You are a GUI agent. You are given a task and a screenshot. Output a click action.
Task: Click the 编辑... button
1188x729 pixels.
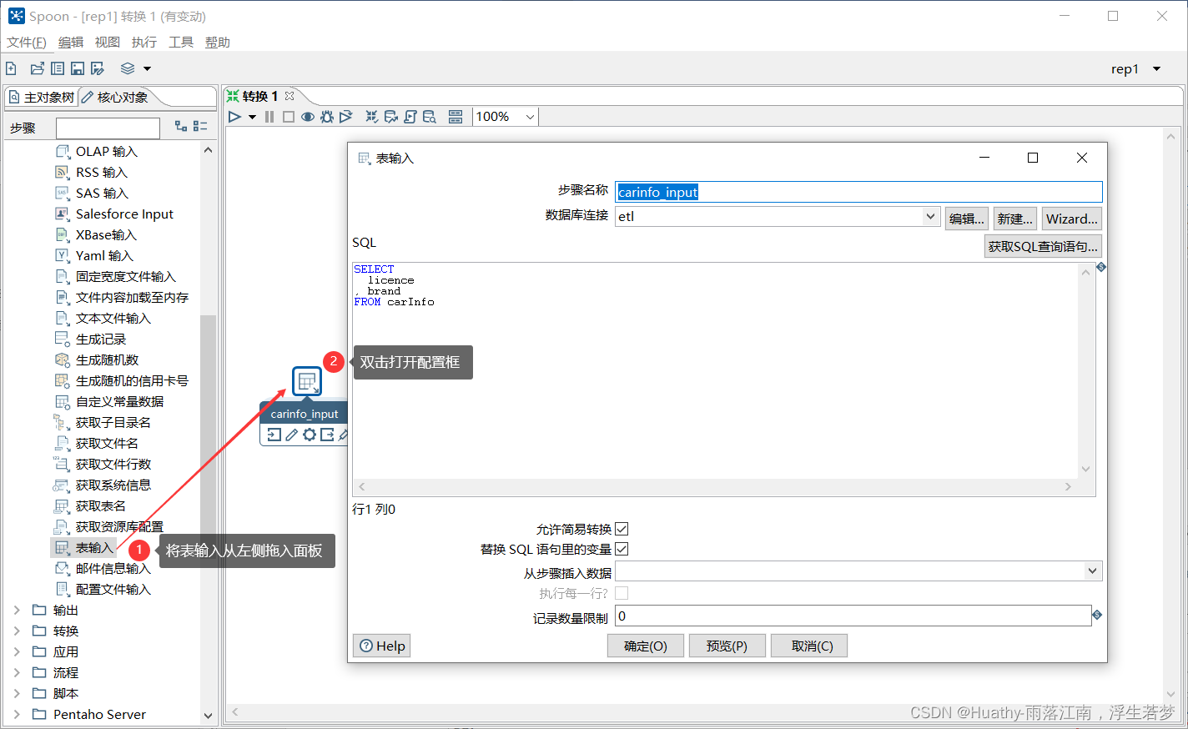[x=967, y=219]
